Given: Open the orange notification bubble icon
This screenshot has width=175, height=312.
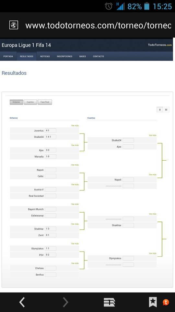Looking at the screenshot, I should [166, 303].
